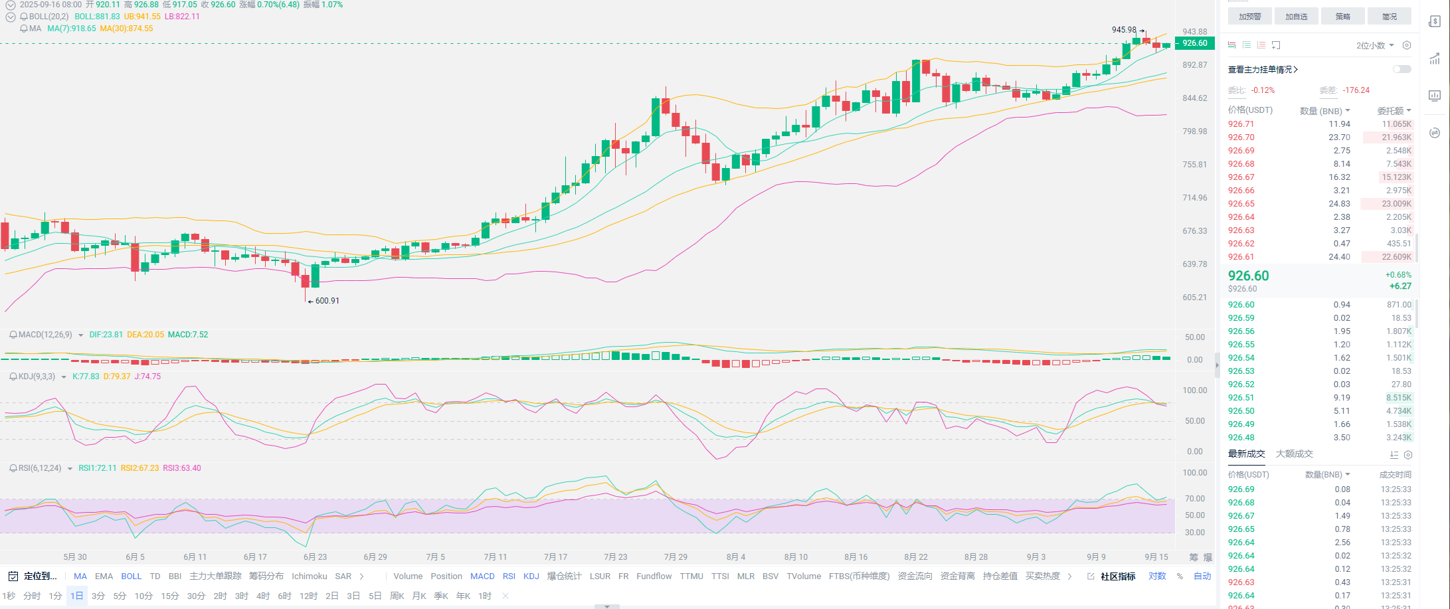Viewport: 1450px width, 609px height.
Task: Click ask price 926.71 in order book
Action: tap(1241, 124)
